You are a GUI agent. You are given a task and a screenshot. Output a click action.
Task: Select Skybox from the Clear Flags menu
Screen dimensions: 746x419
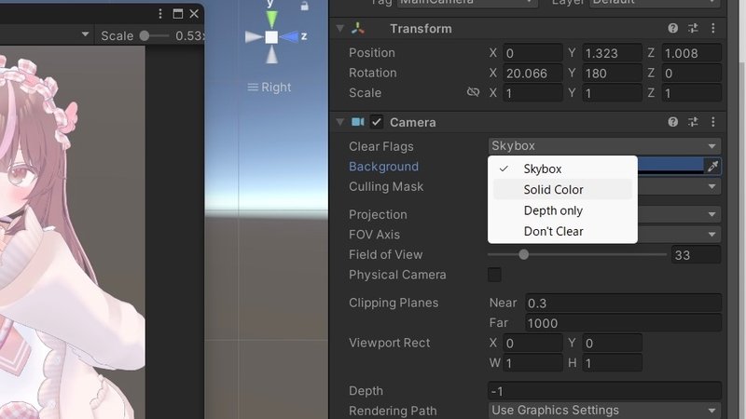coord(562,169)
